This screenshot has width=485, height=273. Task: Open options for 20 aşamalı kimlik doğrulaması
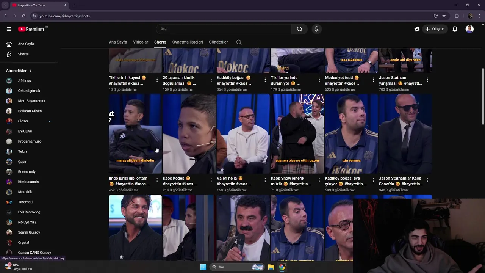(211, 80)
